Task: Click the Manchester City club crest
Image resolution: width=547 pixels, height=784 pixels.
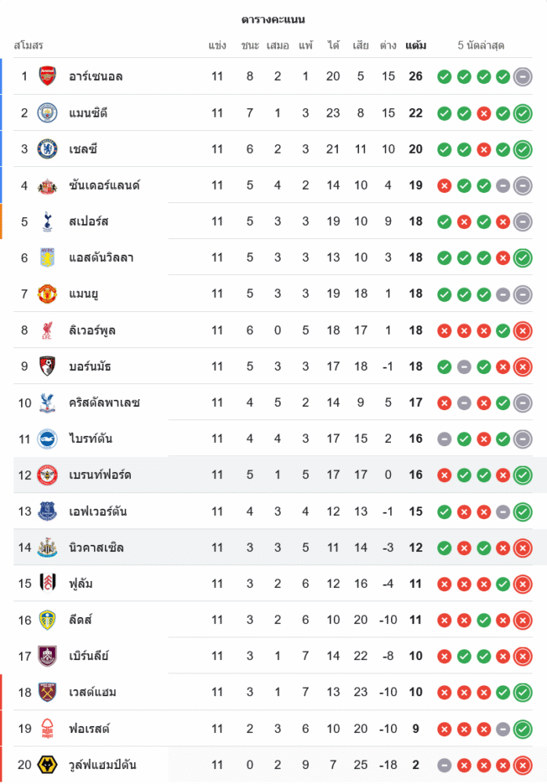Action: (48, 113)
